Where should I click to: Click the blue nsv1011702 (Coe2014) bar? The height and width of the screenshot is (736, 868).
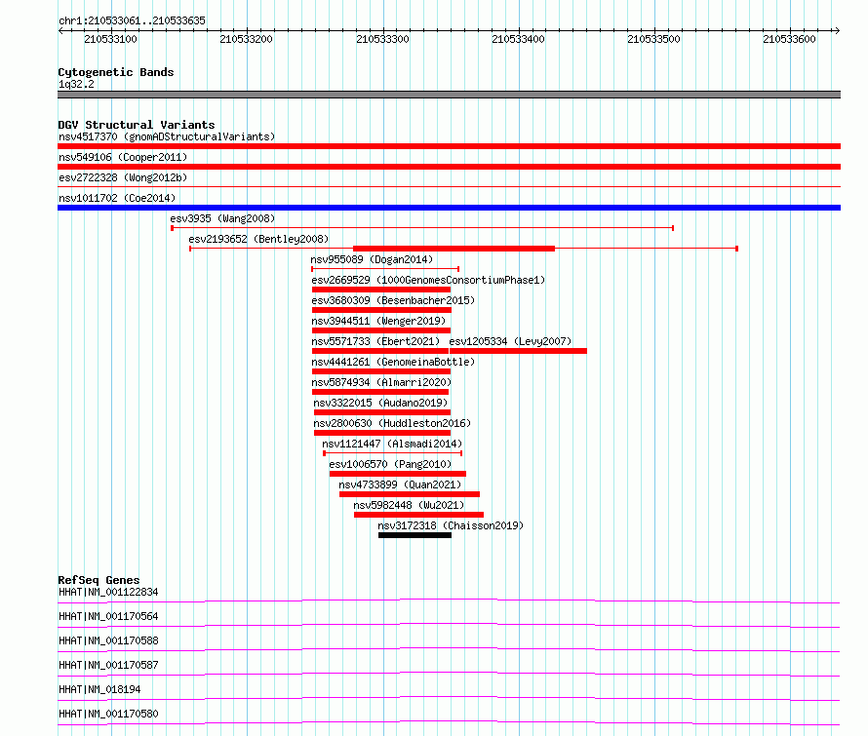449,208
